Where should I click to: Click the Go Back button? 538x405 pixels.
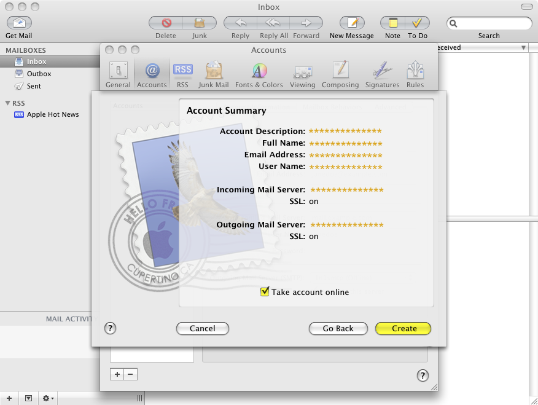pos(338,328)
